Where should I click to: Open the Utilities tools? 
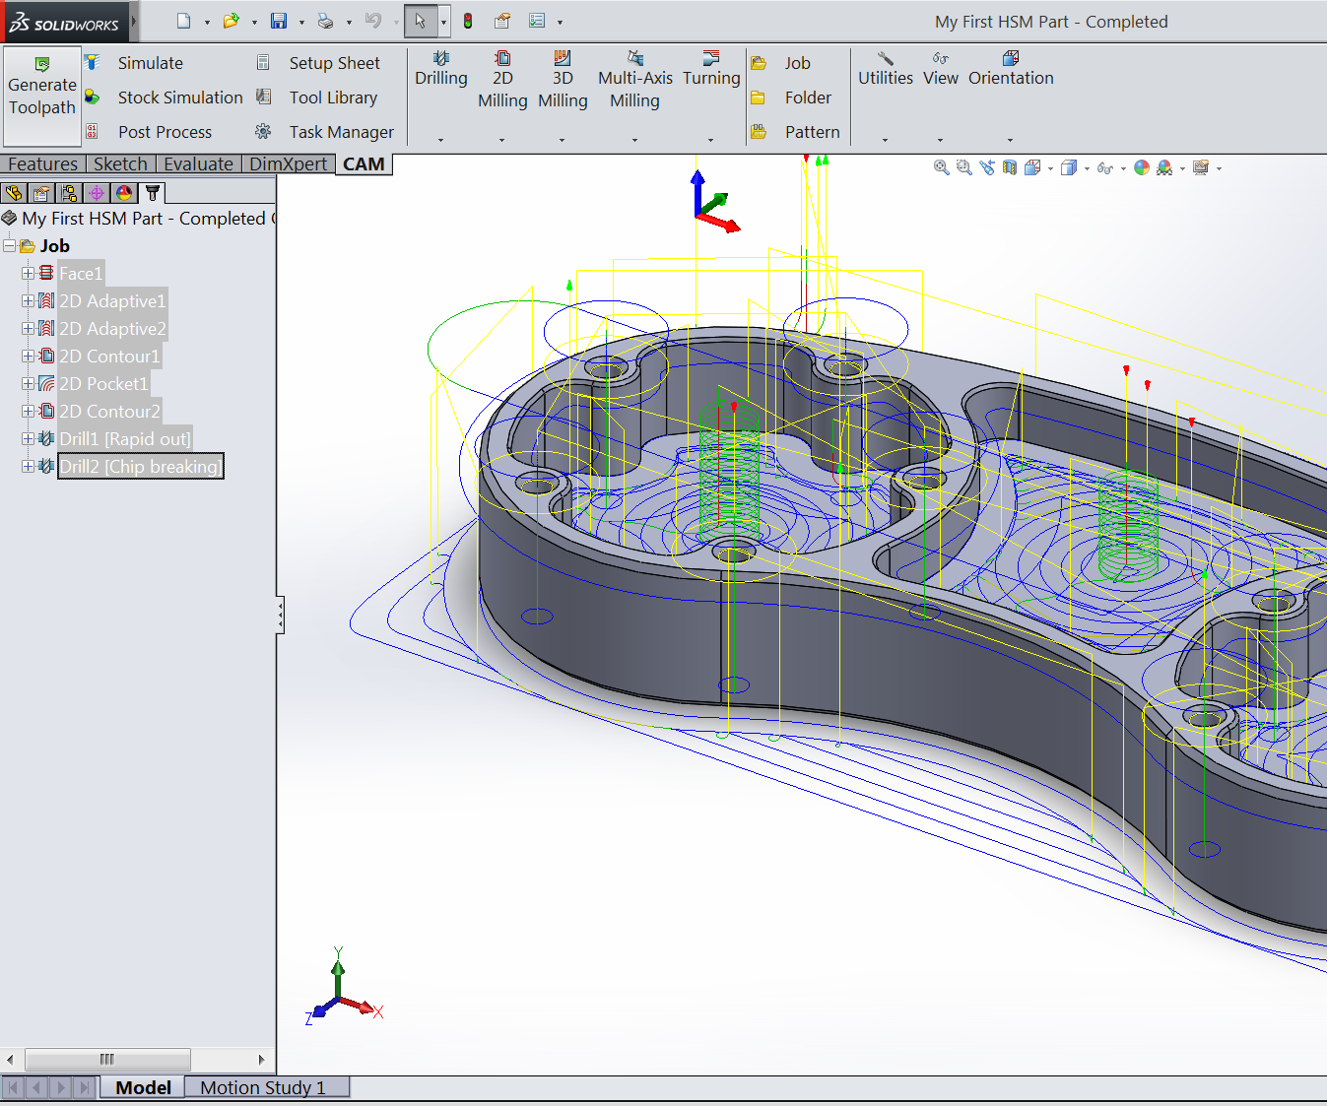(x=886, y=69)
